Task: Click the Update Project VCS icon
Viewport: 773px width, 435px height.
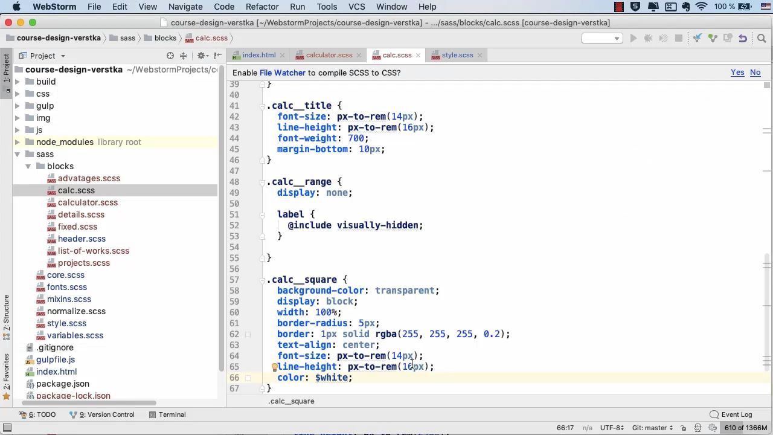Action: pyautogui.click(x=698, y=38)
